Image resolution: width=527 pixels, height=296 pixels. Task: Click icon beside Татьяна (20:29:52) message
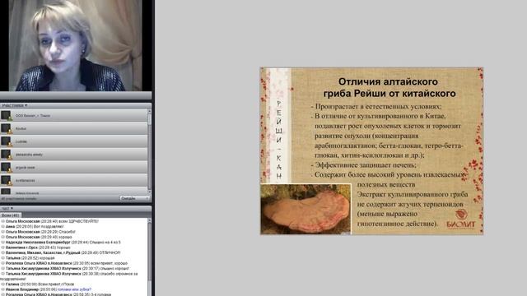pos(2,258)
